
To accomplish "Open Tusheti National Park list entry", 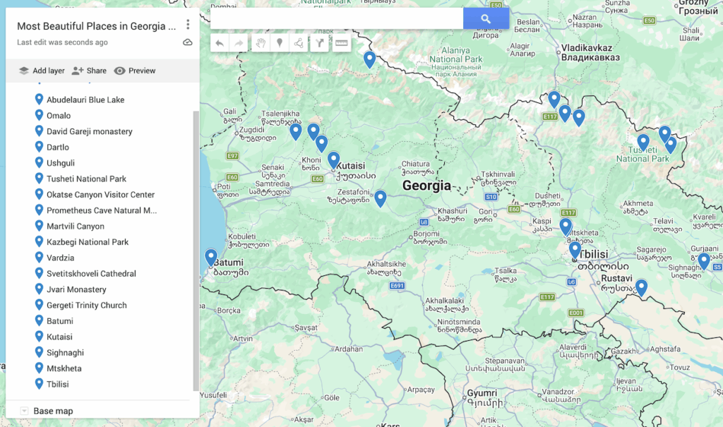I will click(x=86, y=179).
